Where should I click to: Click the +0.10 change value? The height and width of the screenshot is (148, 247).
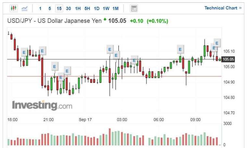click(136, 21)
